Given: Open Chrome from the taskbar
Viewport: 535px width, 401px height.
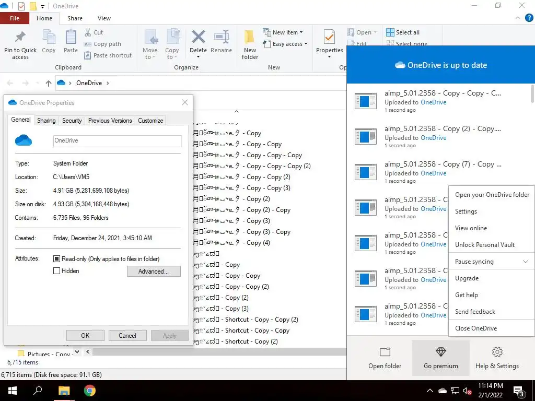Looking at the screenshot, I should click(x=90, y=391).
